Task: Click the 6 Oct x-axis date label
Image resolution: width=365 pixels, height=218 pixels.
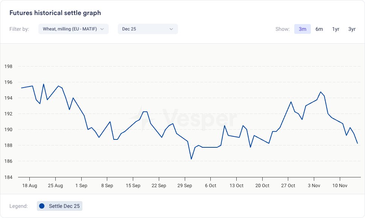Action: click(210, 186)
